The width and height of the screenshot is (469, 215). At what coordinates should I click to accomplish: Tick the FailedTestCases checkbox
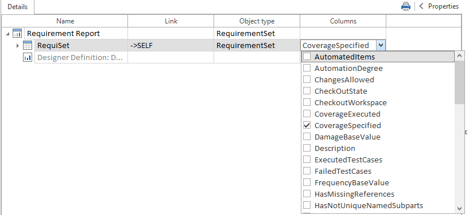click(x=307, y=171)
